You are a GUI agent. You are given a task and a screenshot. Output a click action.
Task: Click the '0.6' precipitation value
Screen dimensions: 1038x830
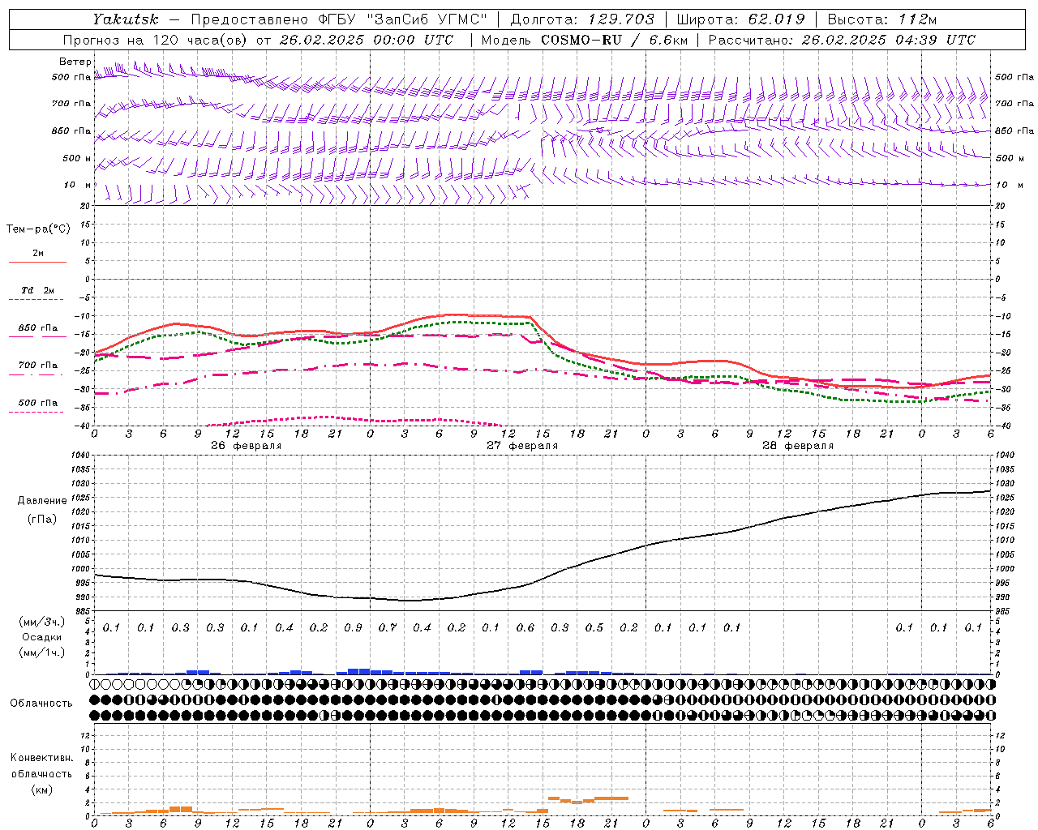tap(525, 627)
